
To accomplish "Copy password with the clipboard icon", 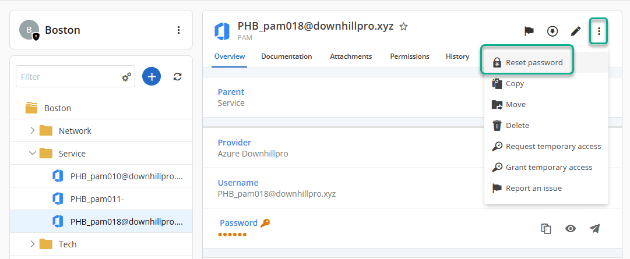I will pos(546,229).
